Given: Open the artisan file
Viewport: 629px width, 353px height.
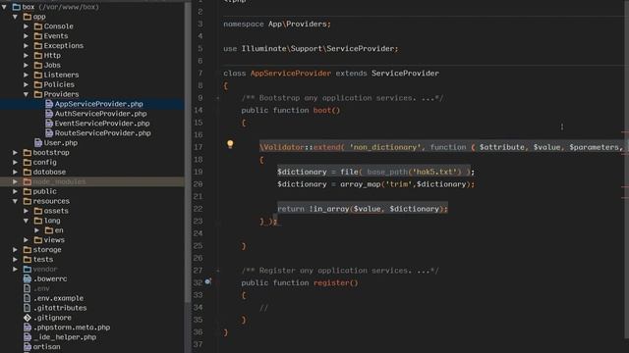Looking at the screenshot, I should [x=46, y=346].
